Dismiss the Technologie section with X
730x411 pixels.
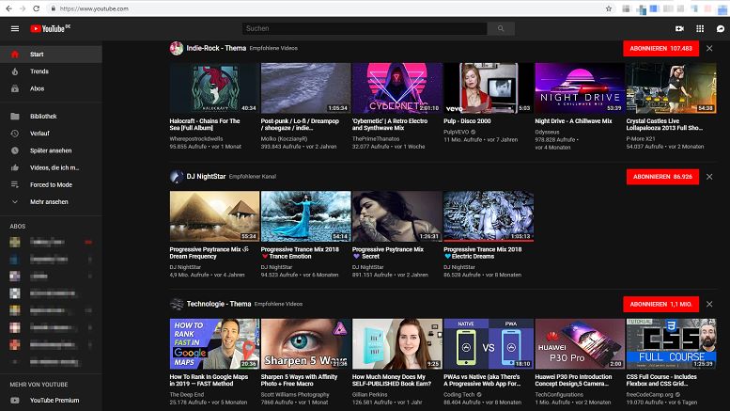[709, 305]
